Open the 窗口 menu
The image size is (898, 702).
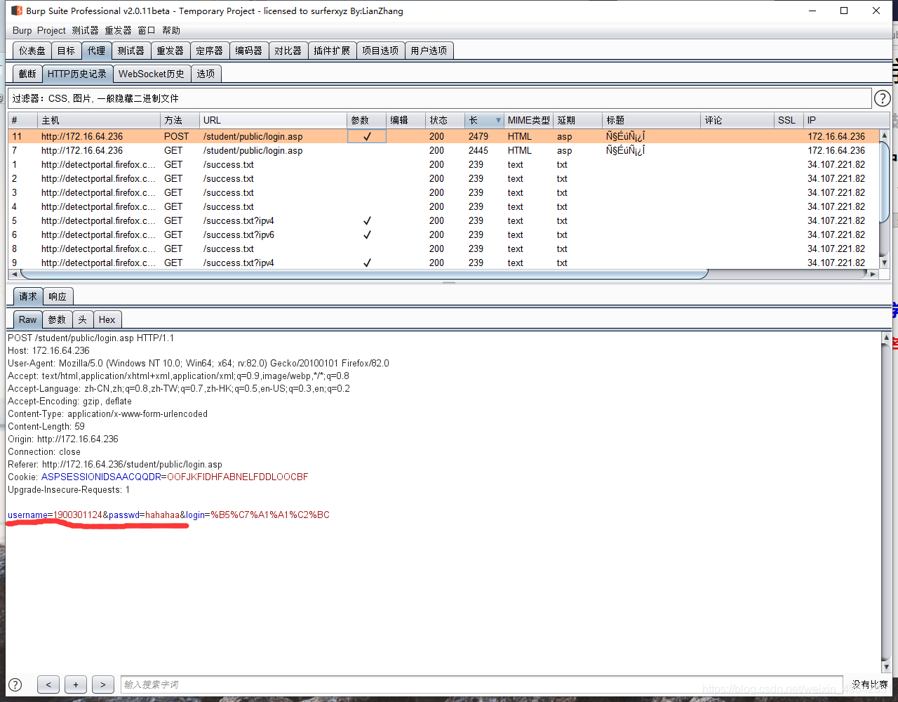click(x=147, y=30)
